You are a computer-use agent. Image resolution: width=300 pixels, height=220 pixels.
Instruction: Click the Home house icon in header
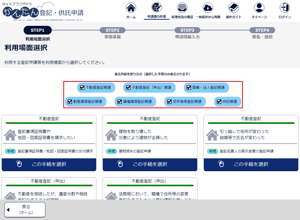(131, 8)
